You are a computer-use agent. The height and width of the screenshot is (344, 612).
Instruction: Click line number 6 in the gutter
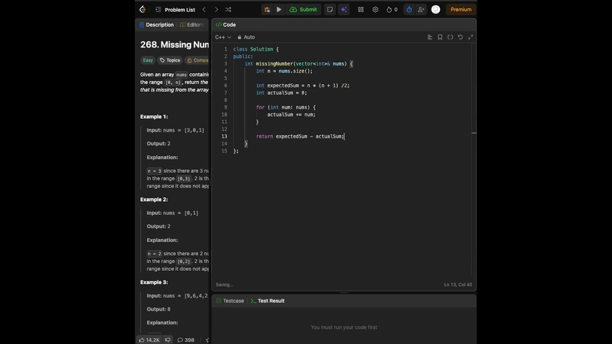click(x=226, y=86)
